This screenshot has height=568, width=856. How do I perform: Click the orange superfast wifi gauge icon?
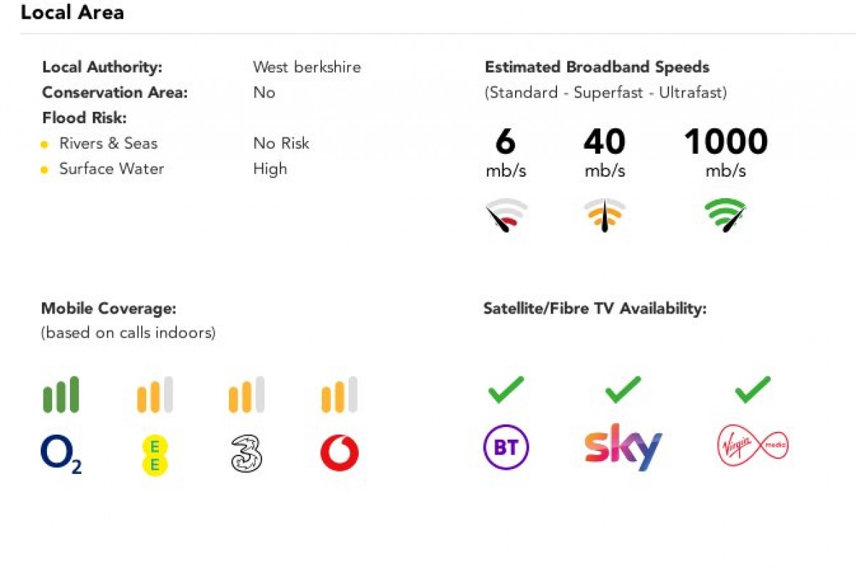click(605, 216)
